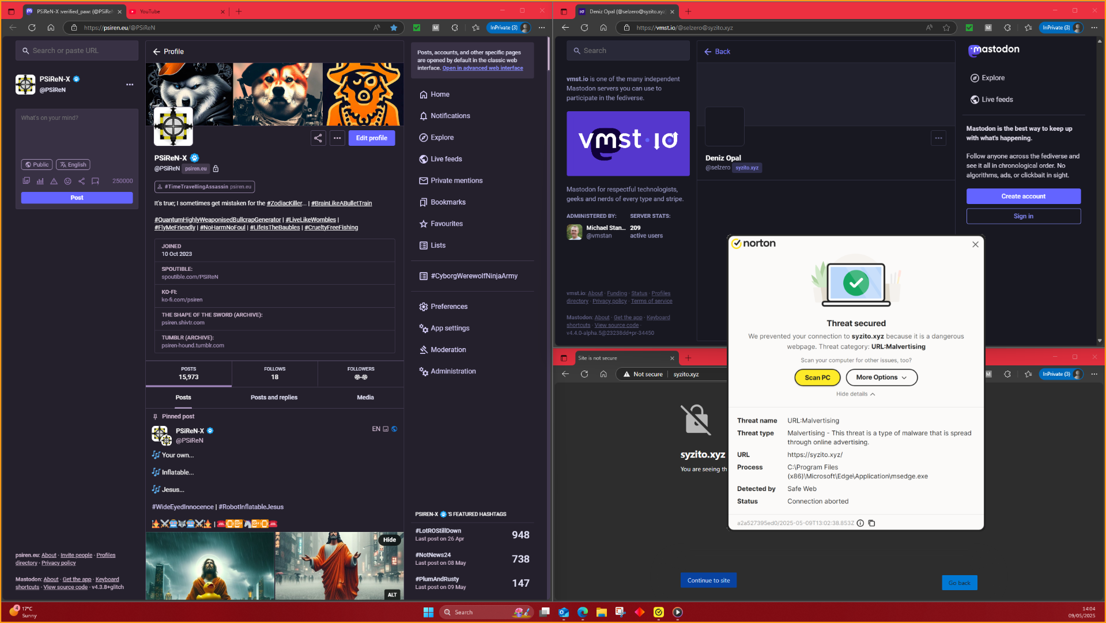
Task: Switch to the Posts and replies tab
Action: pos(274,398)
